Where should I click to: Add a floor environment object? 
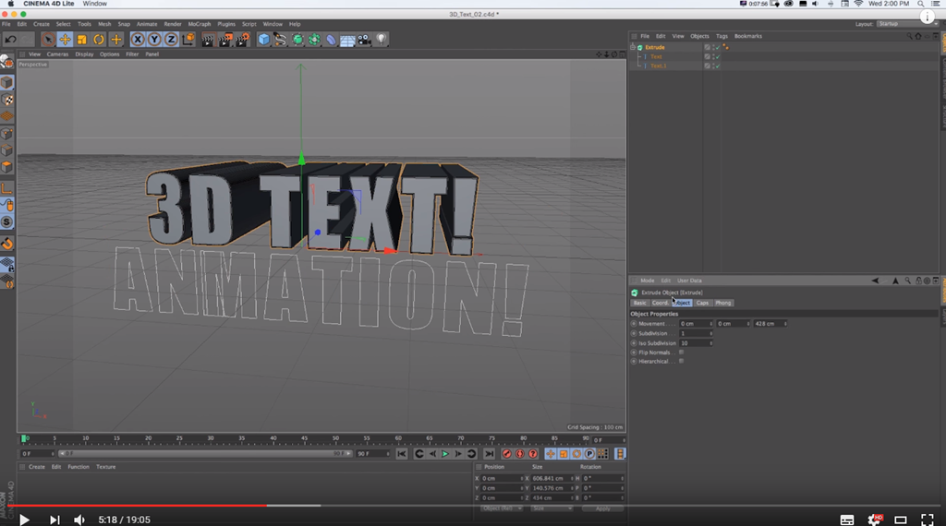point(347,40)
